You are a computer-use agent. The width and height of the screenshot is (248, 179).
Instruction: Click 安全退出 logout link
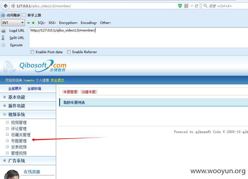pyautogui.click(x=57, y=80)
